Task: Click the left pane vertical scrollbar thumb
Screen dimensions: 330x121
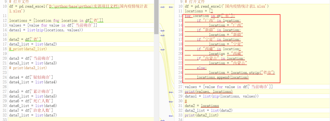Action: (156, 17)
